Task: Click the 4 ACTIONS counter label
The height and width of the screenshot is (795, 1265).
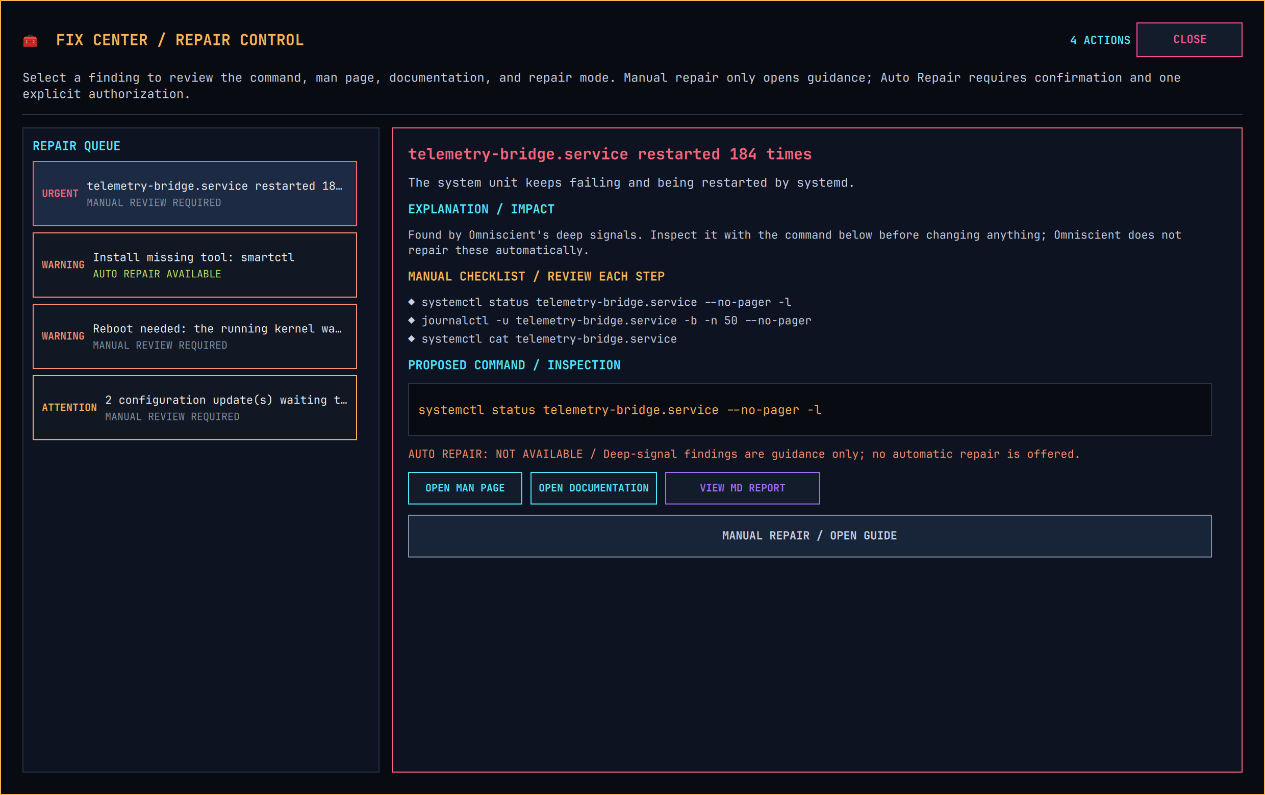Action: coord(1100,40)
